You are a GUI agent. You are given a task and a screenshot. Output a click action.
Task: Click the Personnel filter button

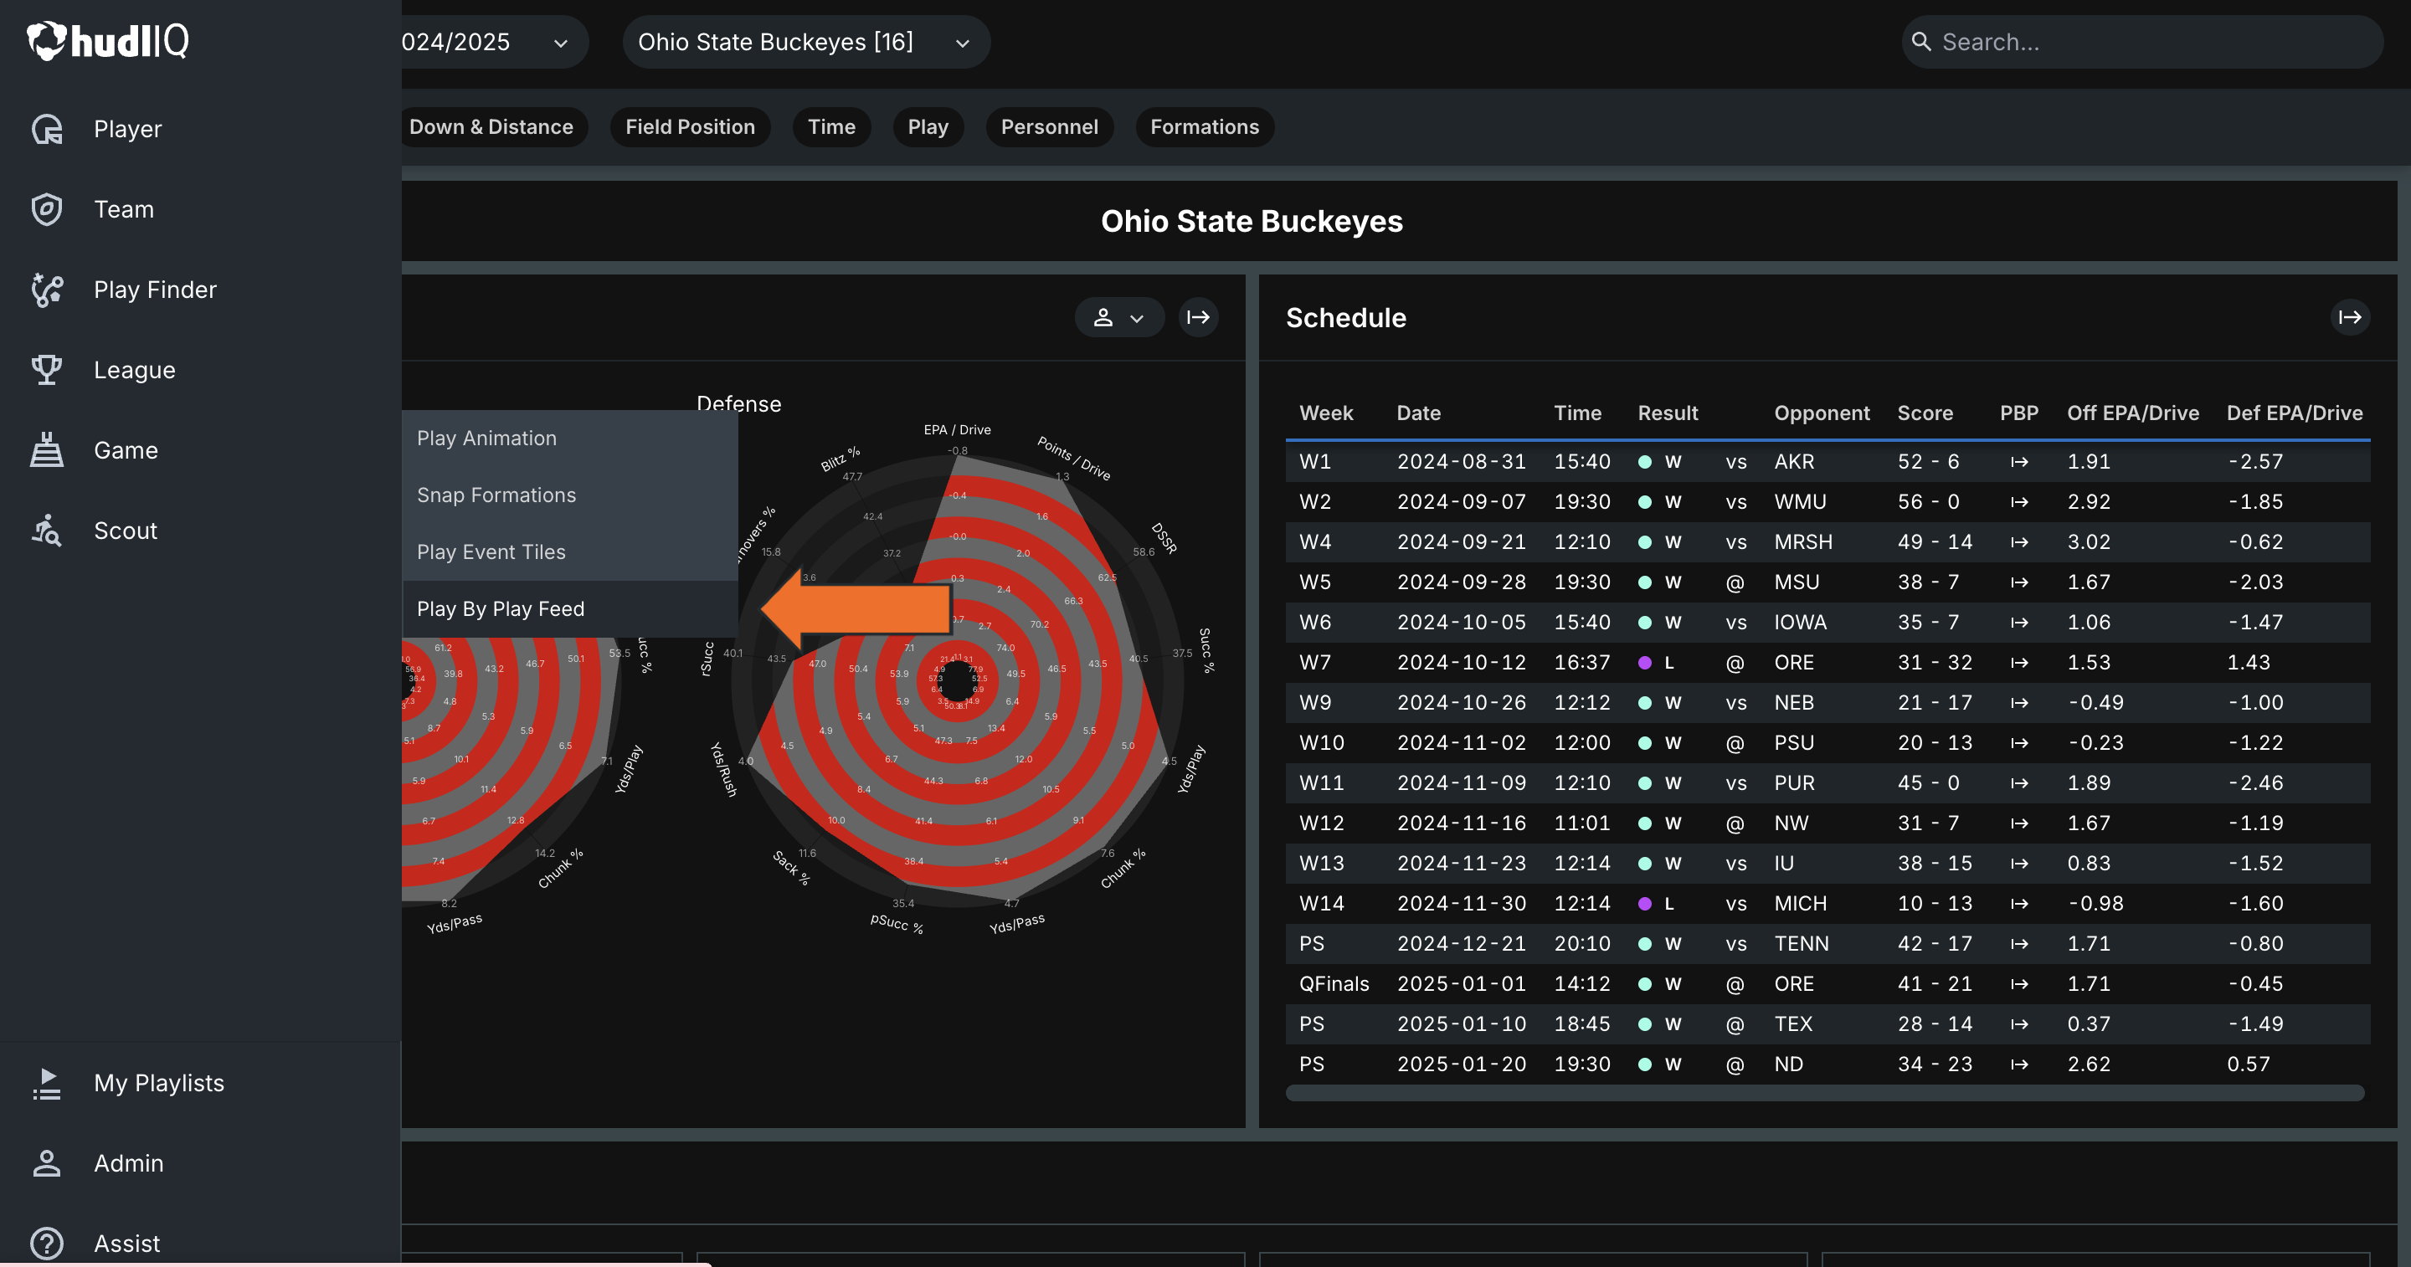coord(1048,127)
